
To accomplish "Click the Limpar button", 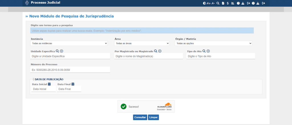I will point(153,117).
